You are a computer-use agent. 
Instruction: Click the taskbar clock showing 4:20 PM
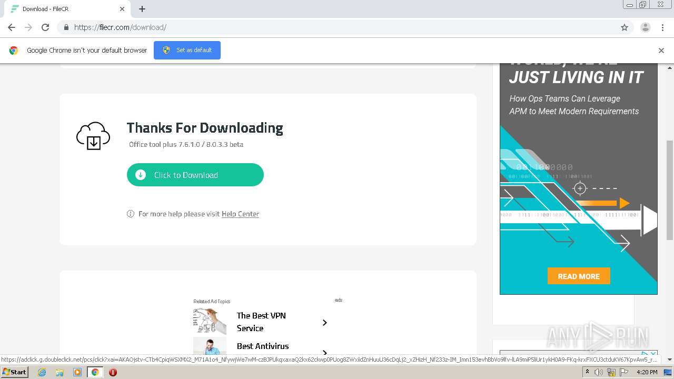[x=647, y=372]
